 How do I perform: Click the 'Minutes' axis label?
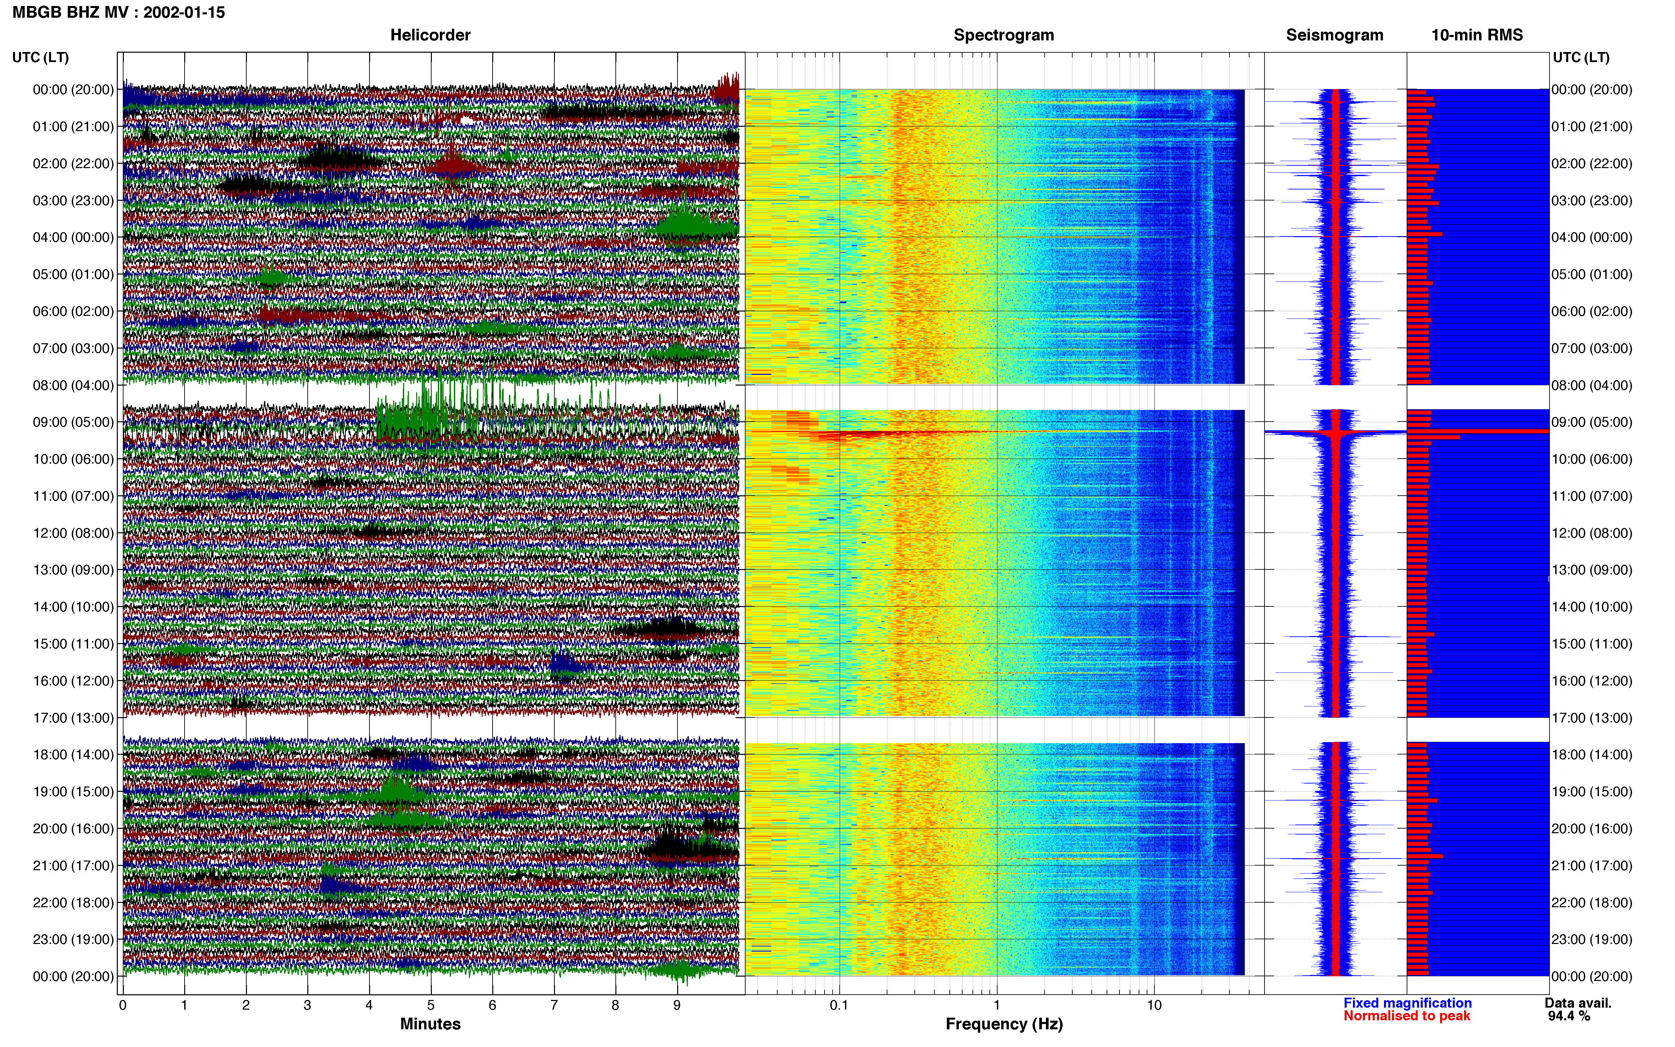tap(430, 1023)
